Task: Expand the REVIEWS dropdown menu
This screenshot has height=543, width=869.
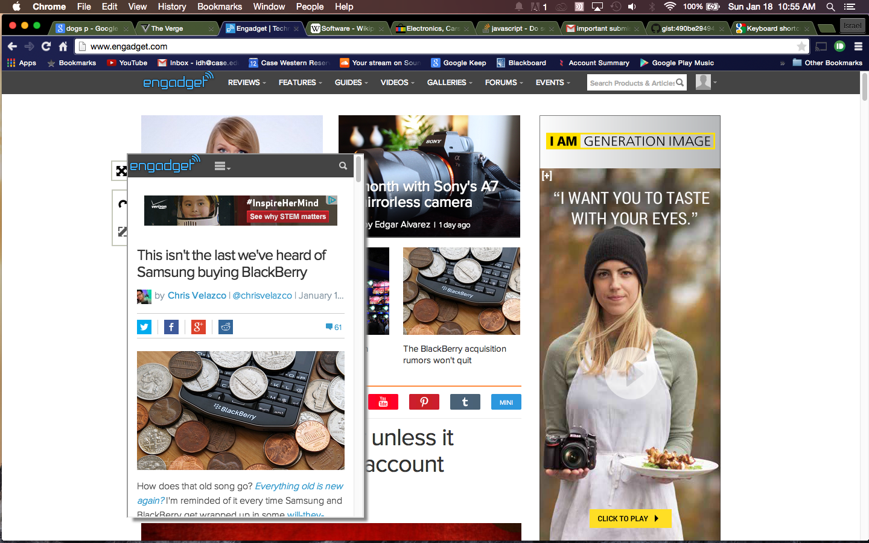Action: click(247, 83)
